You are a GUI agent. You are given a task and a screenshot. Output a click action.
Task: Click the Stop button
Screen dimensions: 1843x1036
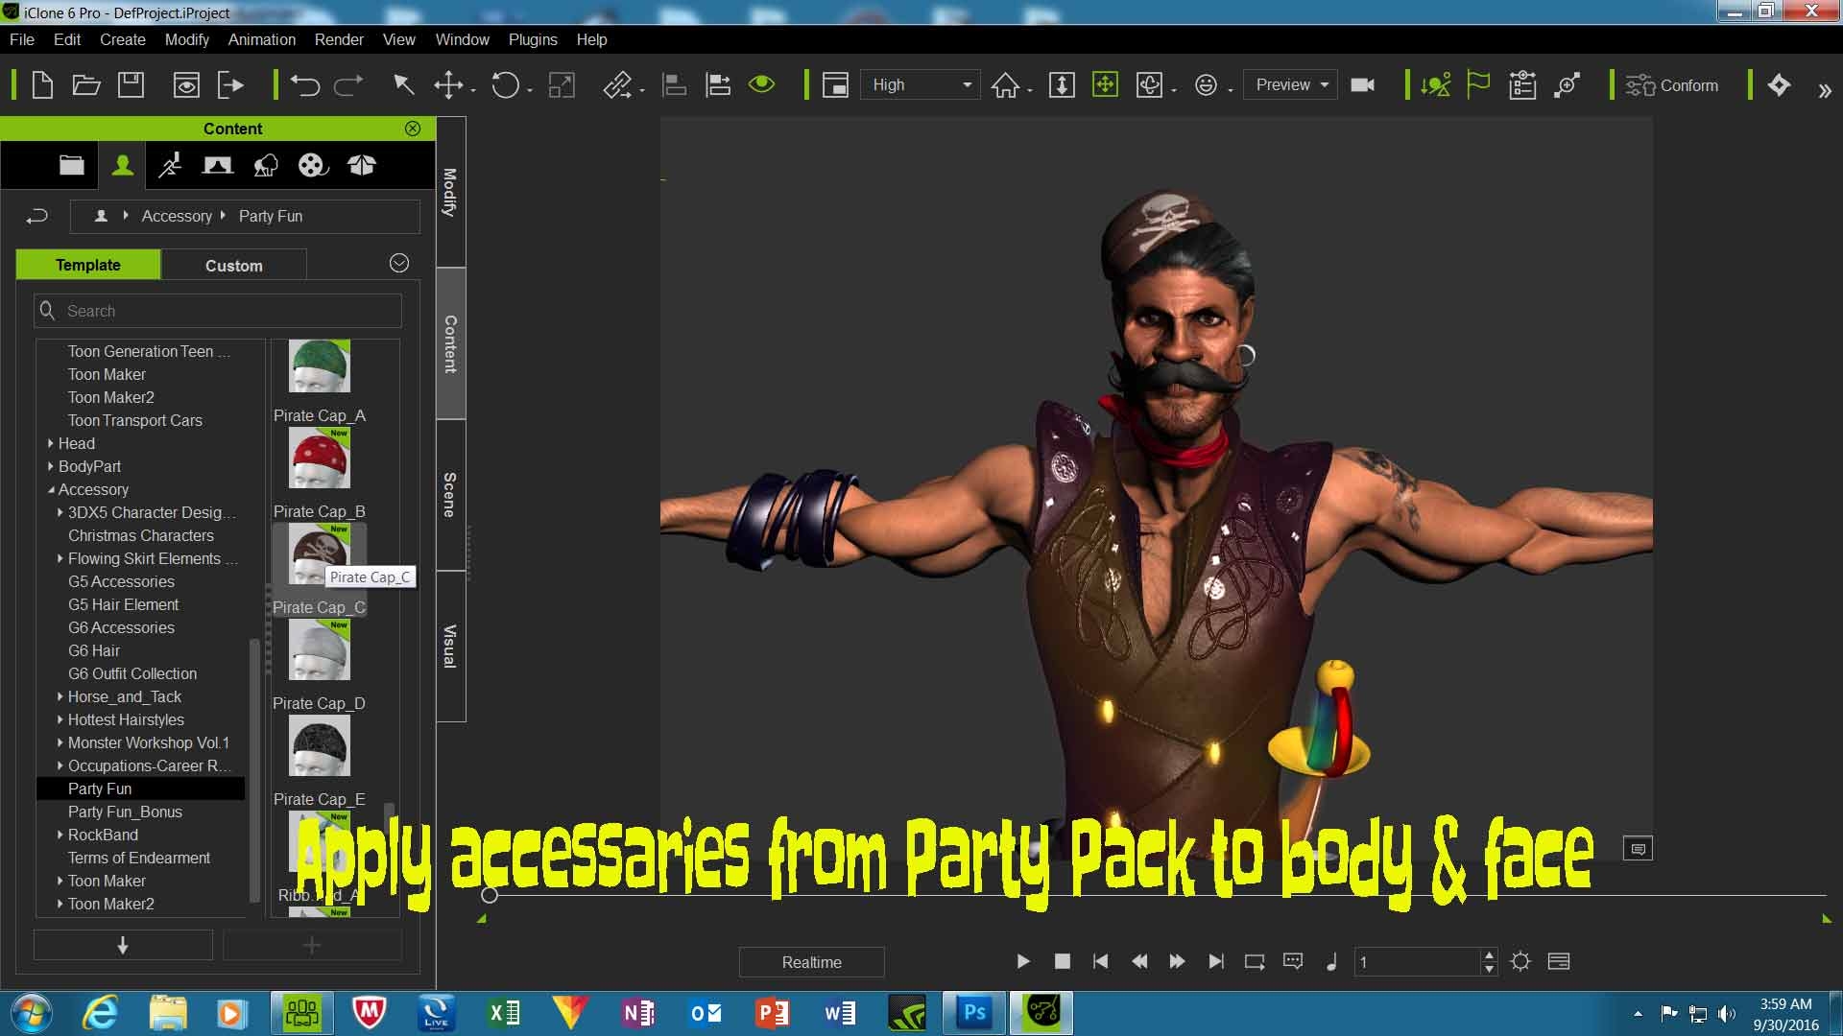point(1062,961)
